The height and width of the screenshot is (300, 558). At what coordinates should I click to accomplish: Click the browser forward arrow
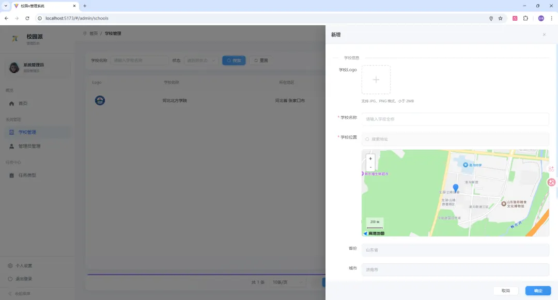coord(17,18)
